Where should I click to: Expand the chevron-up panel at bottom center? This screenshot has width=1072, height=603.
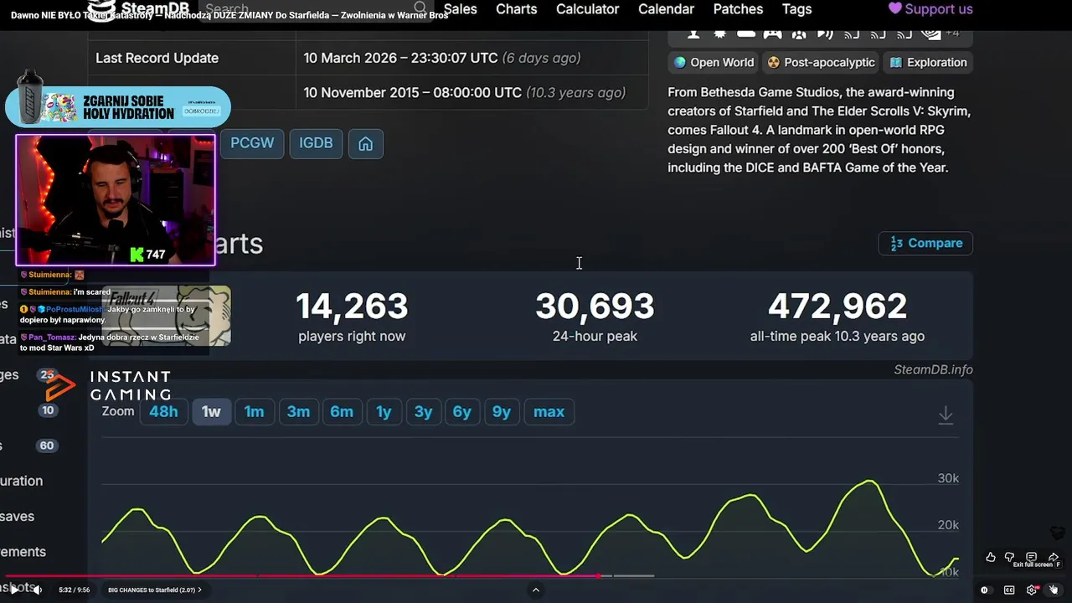click(536, 590)
